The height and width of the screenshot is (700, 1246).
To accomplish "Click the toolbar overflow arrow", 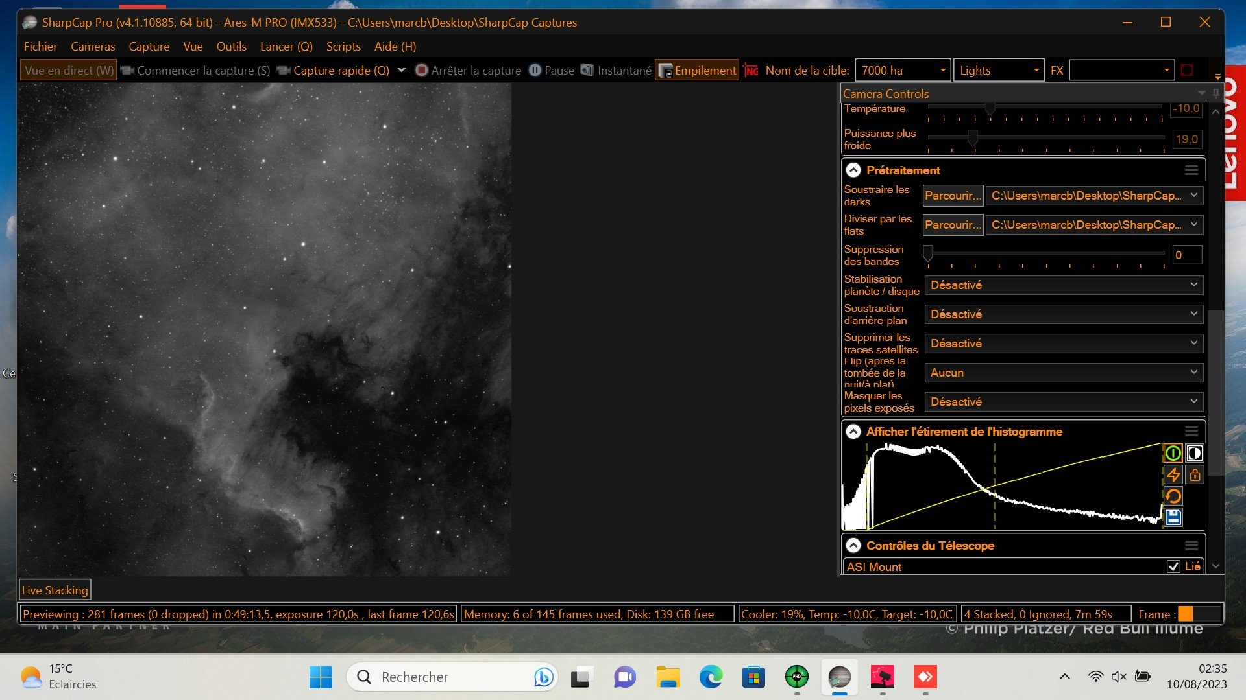I will point(1217,77).
